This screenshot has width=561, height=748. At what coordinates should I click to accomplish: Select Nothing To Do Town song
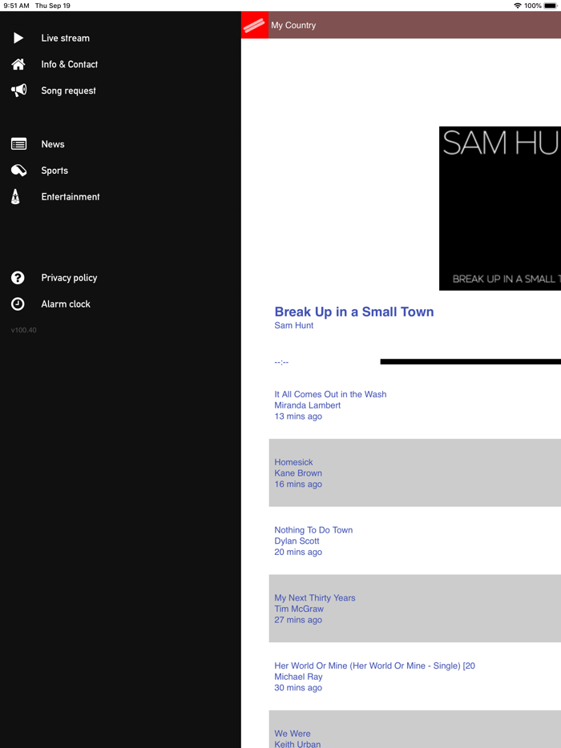(313, 530)
